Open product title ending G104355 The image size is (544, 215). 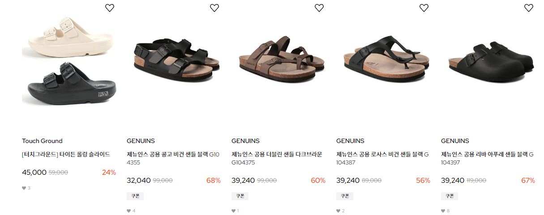point(173,158)
